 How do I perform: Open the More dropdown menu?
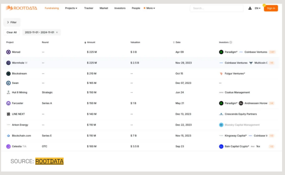pos(150,8)
